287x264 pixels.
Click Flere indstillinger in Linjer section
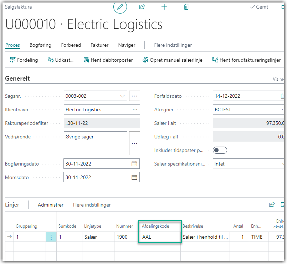[92, 205]
